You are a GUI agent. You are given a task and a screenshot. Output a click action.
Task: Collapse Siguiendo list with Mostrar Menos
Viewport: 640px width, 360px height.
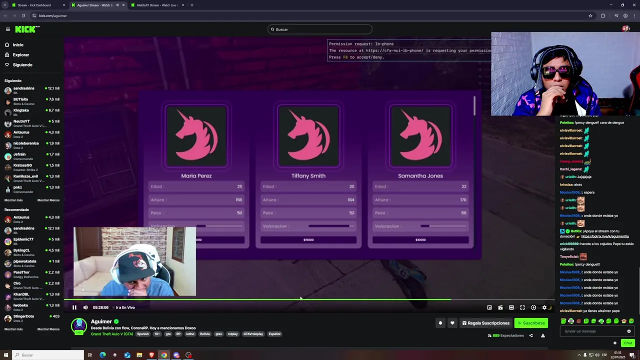pyautogui.click(x=48, y=200)
